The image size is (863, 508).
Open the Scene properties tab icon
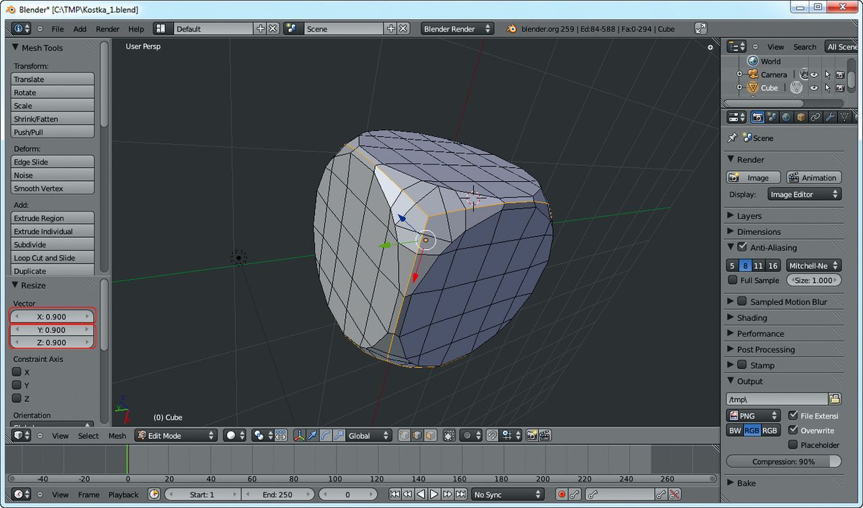click(772, 117)
